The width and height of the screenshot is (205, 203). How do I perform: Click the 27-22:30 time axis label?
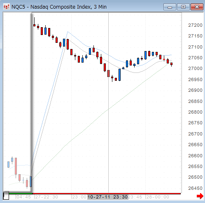coord(47,197)
